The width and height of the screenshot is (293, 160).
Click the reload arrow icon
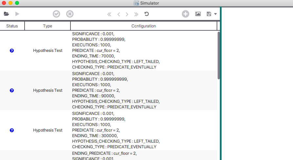click(x=146, y=14)
